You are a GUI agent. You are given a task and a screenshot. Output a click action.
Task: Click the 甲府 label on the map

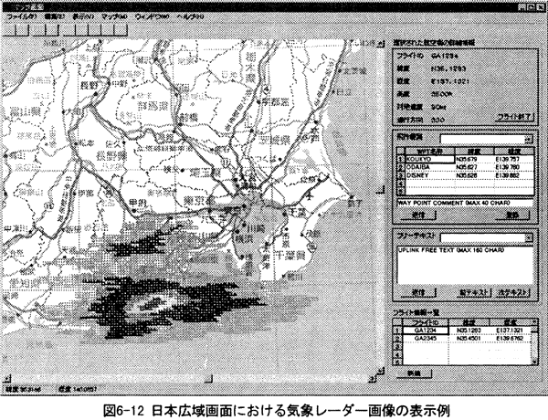point(137,203)
